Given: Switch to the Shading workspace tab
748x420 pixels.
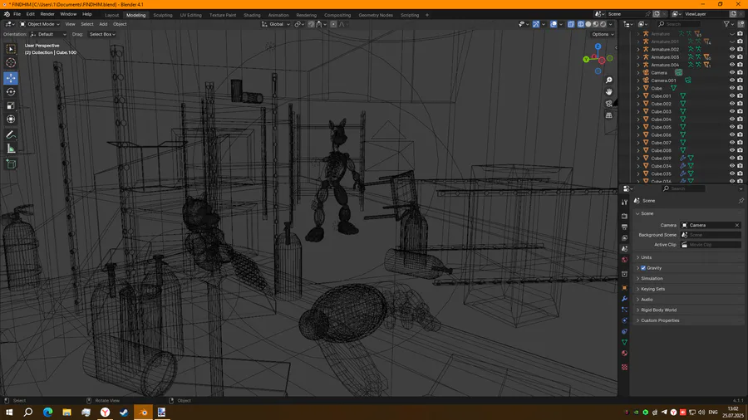Looking at the screenshot, I should (x=252, y=15).
